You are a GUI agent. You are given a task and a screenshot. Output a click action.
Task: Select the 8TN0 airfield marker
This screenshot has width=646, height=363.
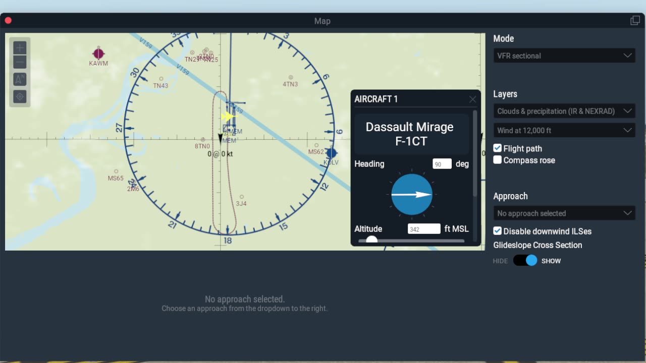pos(203,140)
